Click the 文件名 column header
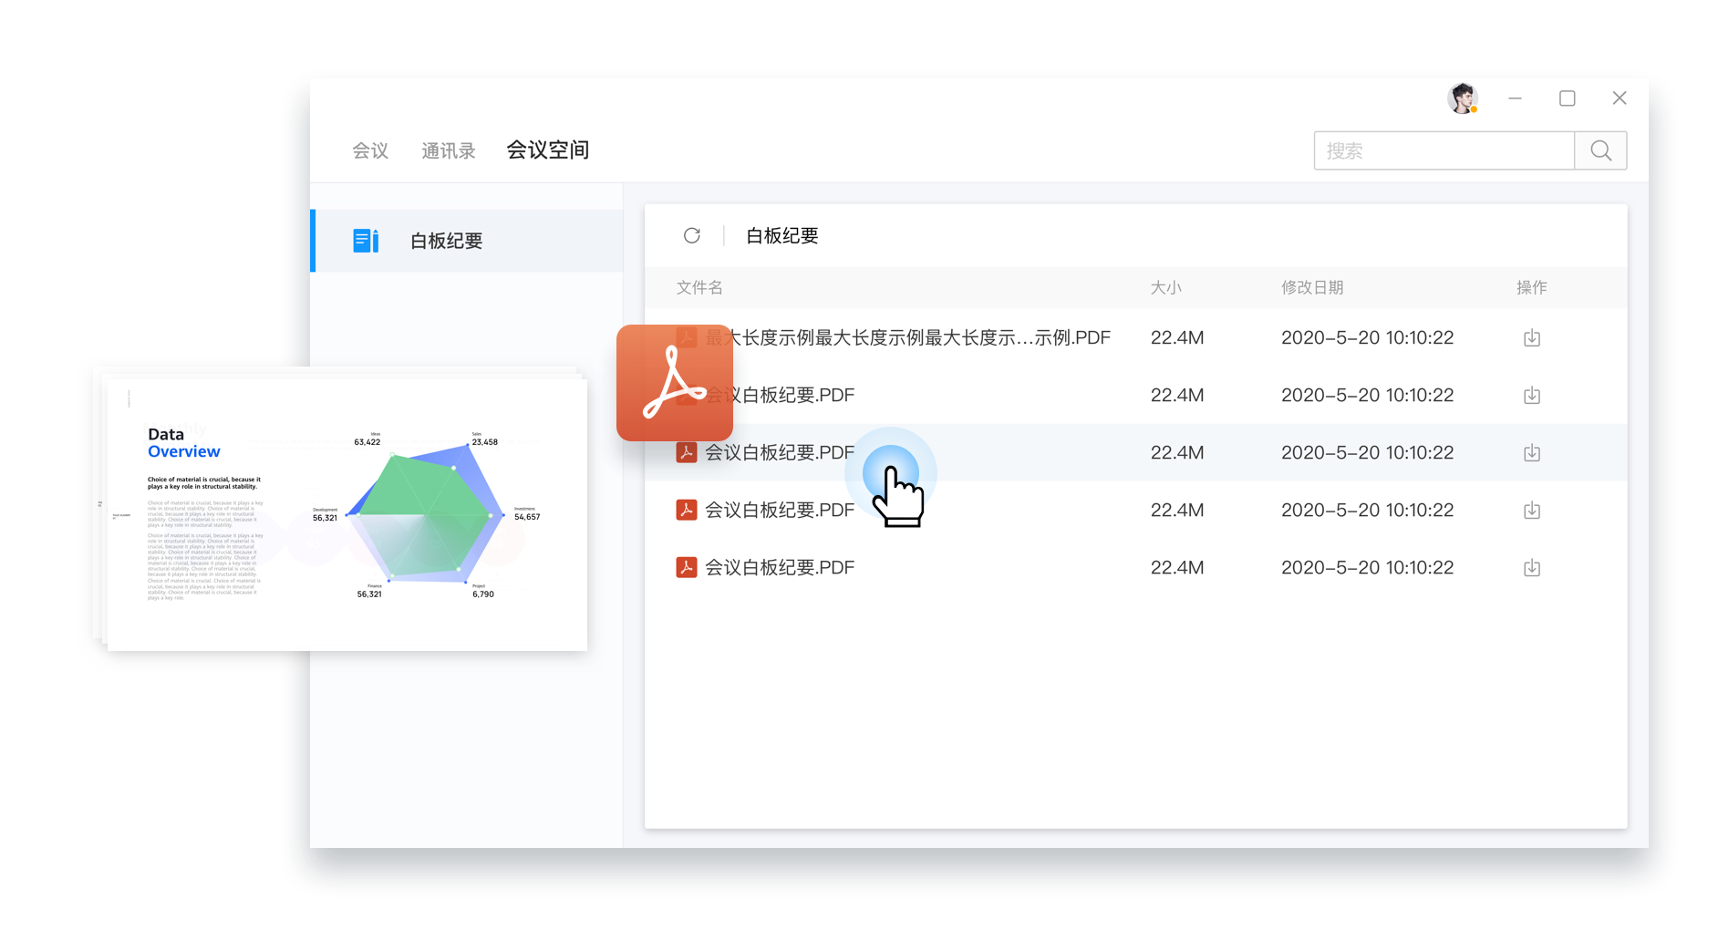 [699, 287]
